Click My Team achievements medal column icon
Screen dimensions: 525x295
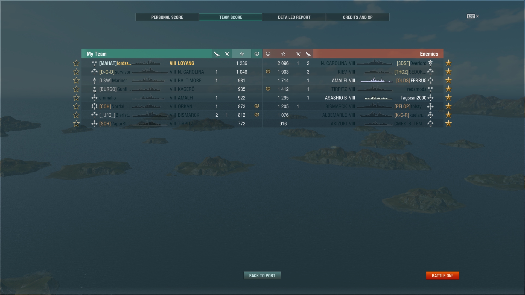tap(256, 54)
